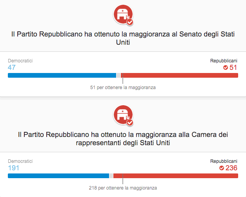Image resolution: width=246 pixels, height=197 pixels.
Task: Select the Democratic seat count 191
Action: (x=13, y=168)
